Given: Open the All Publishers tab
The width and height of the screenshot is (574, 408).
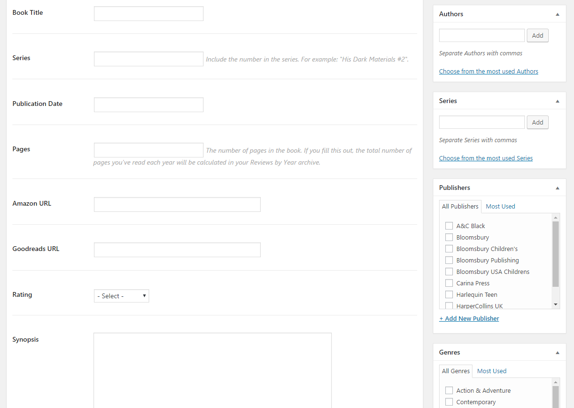Looking at the screenshot, I should pos(460,206).
